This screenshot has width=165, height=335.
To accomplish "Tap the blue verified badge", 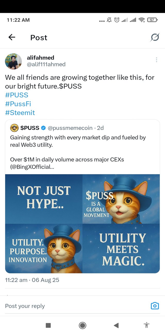I will pos(44,128).
